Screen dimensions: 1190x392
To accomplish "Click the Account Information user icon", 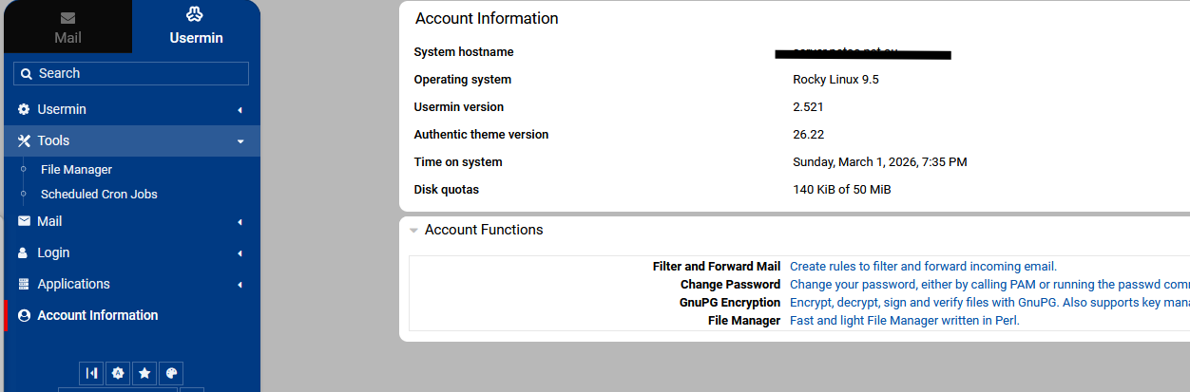I will (x=24, y=316).
